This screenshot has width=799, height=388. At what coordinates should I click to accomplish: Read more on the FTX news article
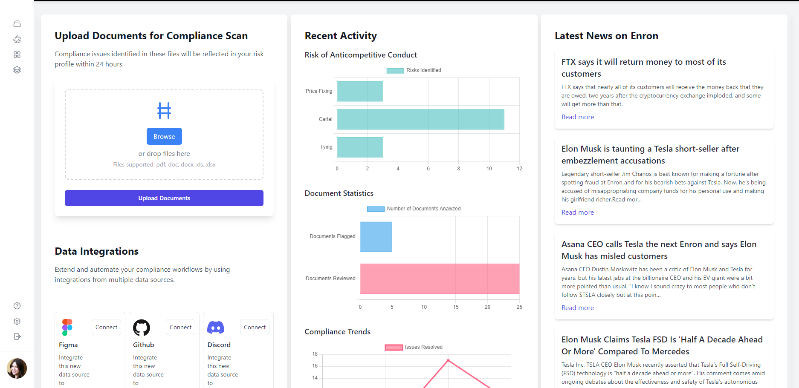tap(577, 117)
